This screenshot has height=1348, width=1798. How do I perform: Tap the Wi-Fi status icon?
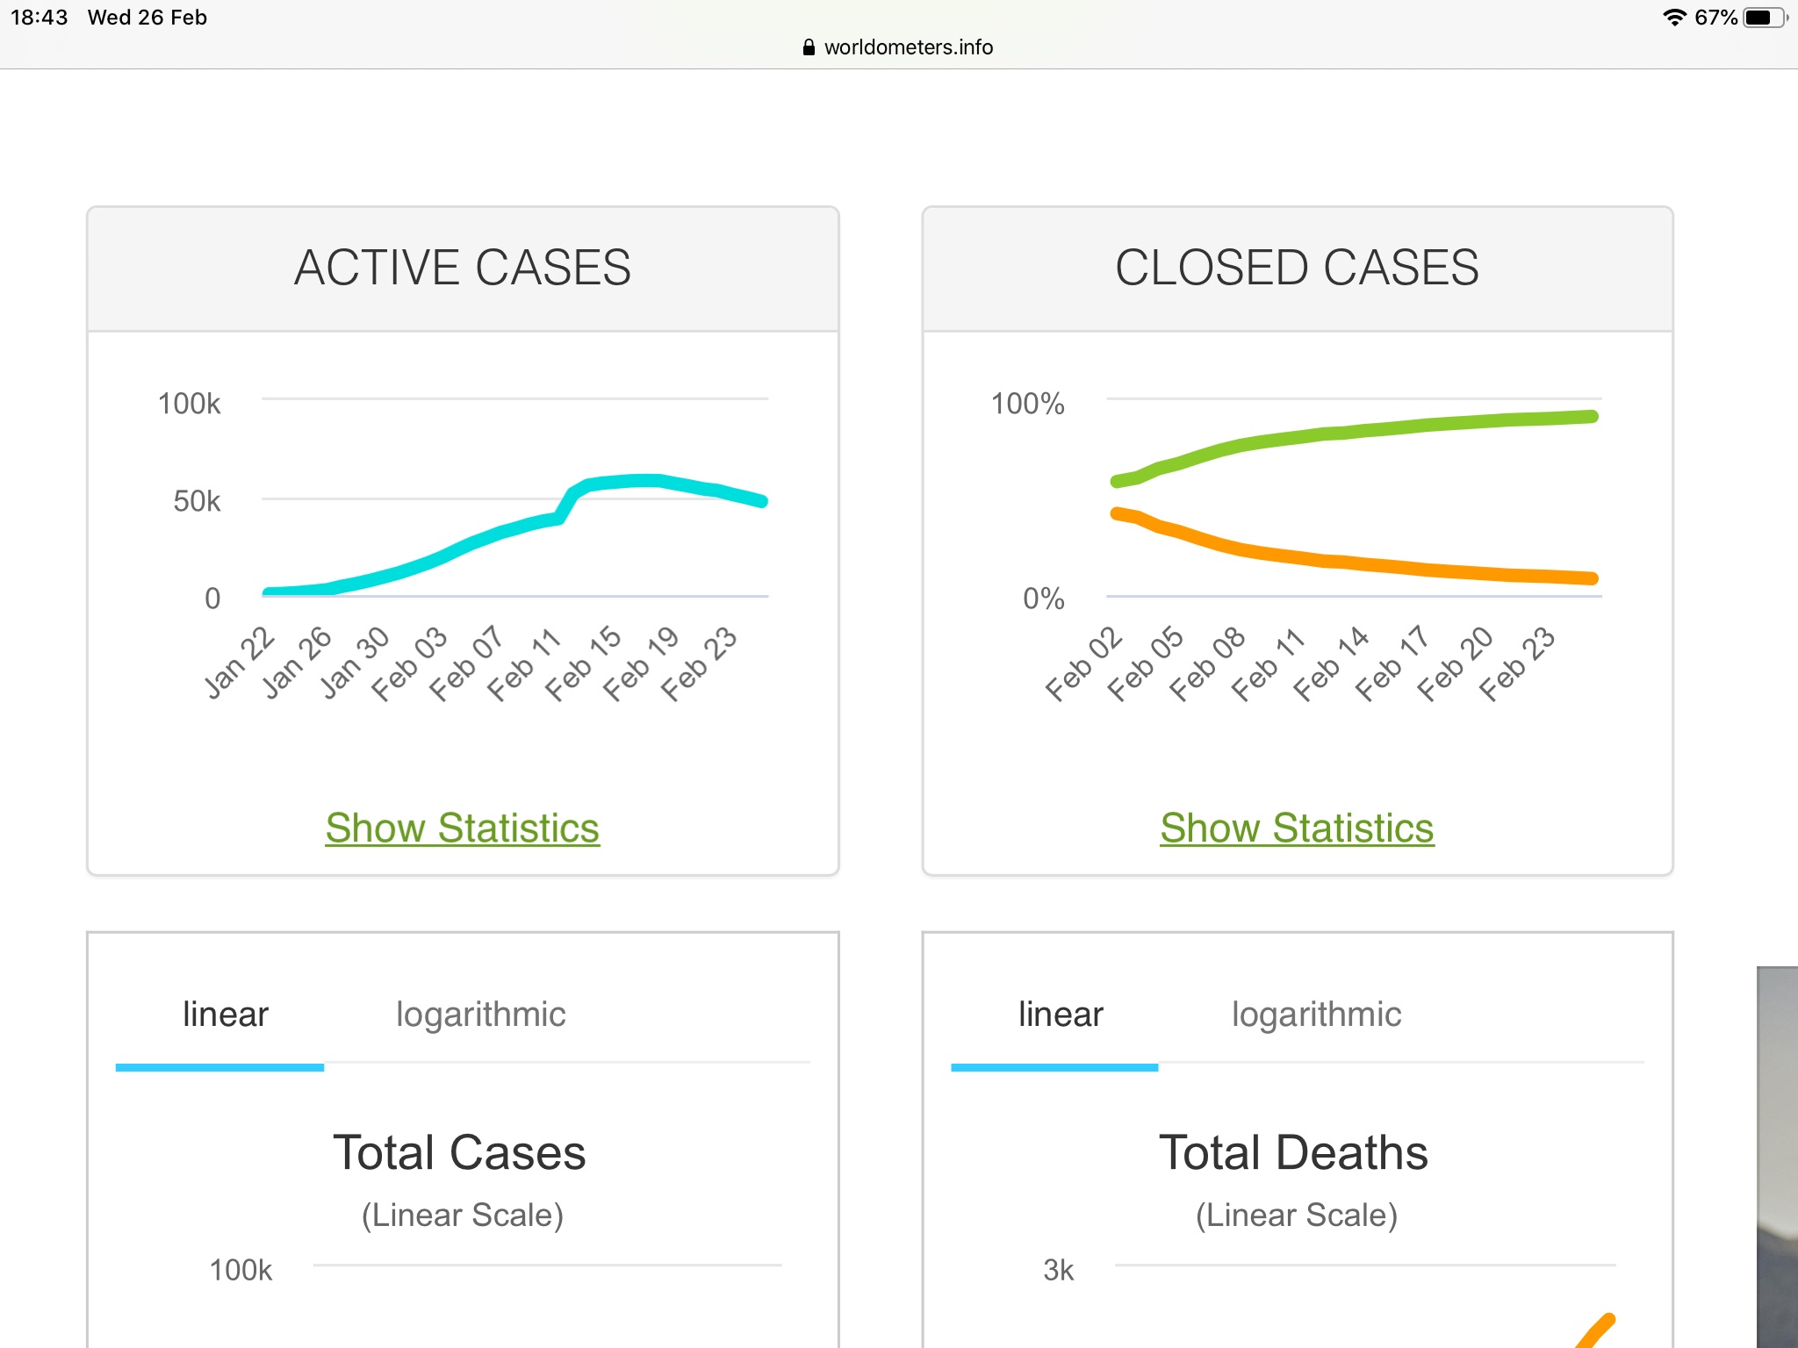(x=1674, y=18)
